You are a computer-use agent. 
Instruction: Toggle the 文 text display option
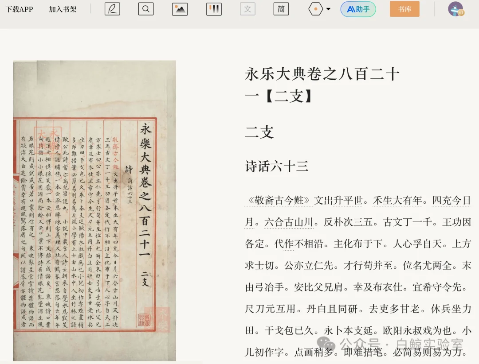tap(247, 9)
